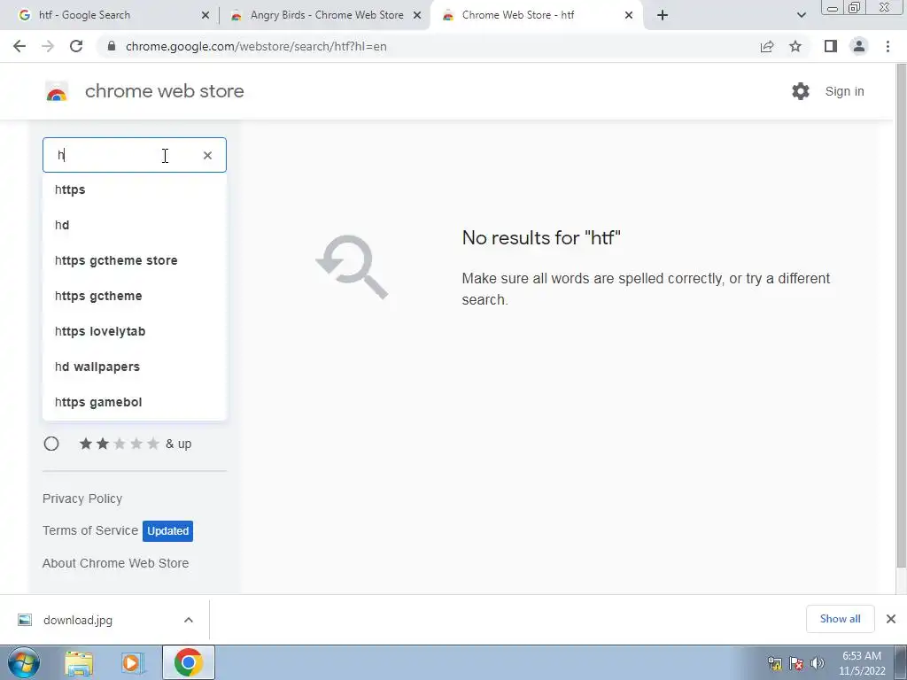Screen dimensions: 907x680
Task: Select the 'https gamebol' suggestion
Action: (x=135, y=402)
